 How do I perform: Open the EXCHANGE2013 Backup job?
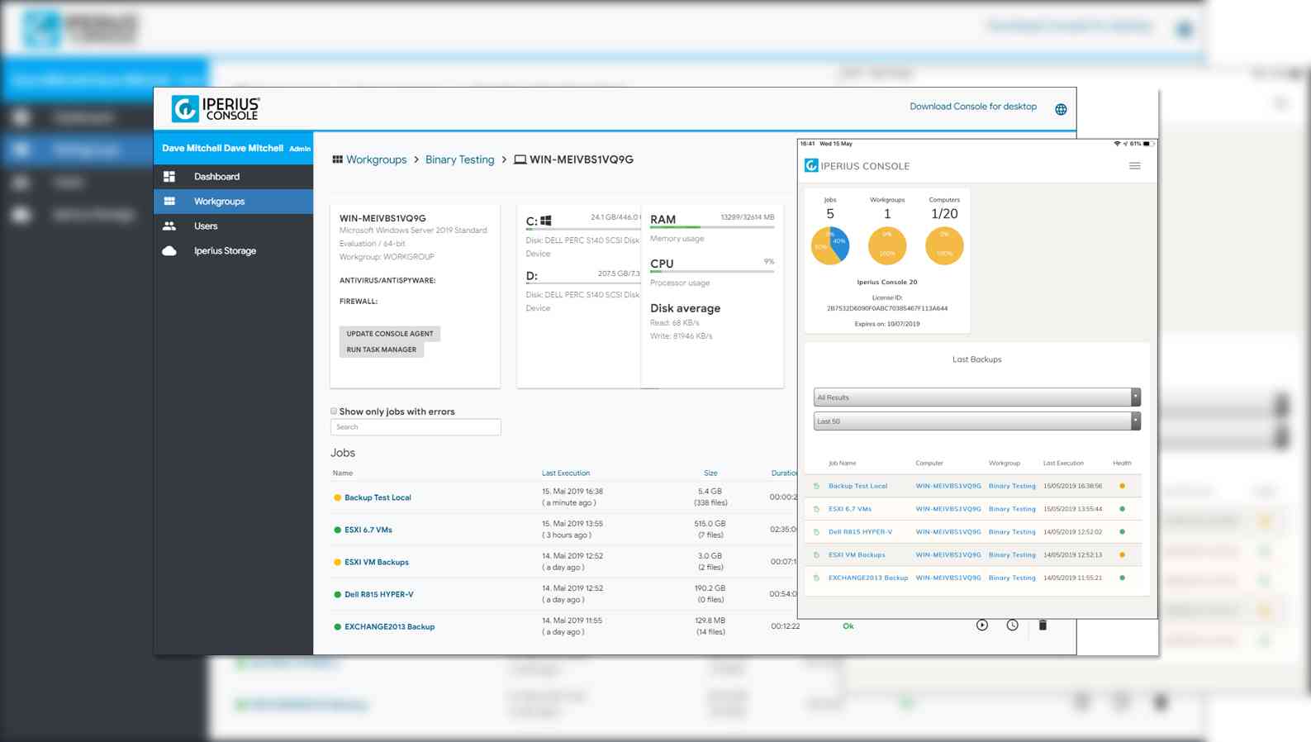point(390,626)
